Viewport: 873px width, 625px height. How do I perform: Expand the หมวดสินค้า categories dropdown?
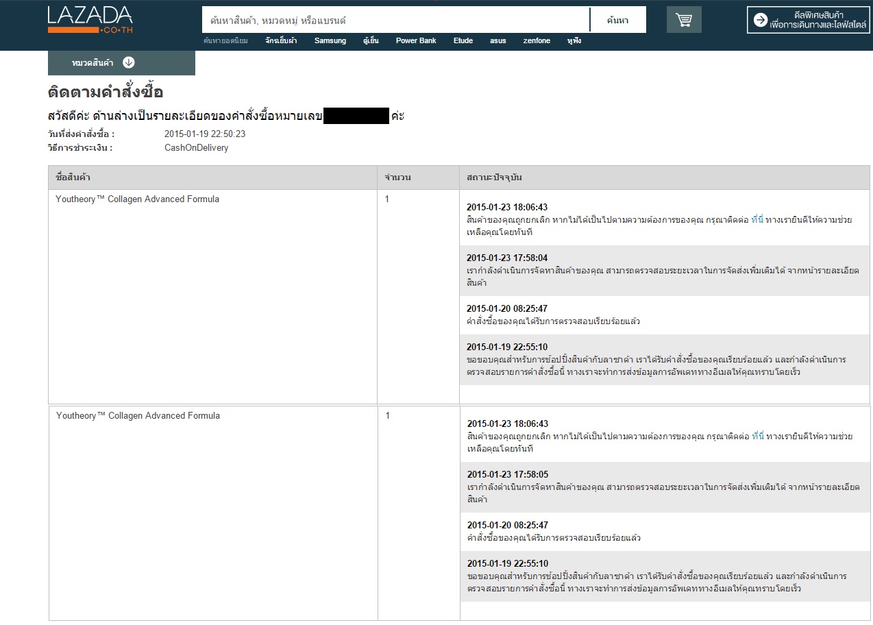(x=121, y=62)
